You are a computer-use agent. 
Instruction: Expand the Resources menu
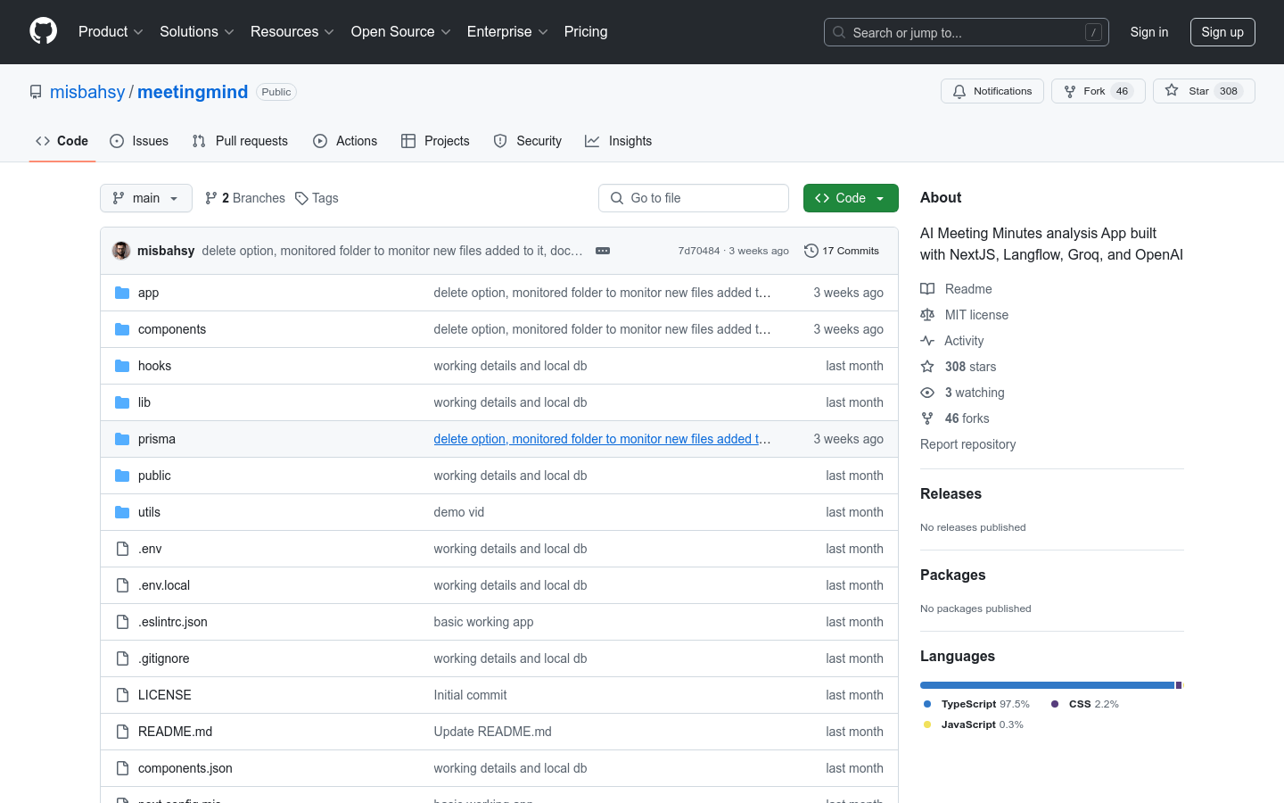pyautogui.click(x=292, y=31)
